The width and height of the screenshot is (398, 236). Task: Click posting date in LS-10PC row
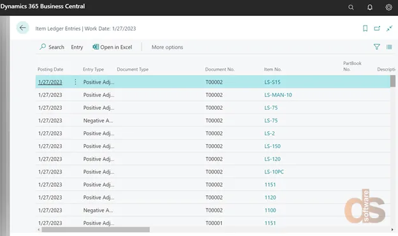coord(50,172)
